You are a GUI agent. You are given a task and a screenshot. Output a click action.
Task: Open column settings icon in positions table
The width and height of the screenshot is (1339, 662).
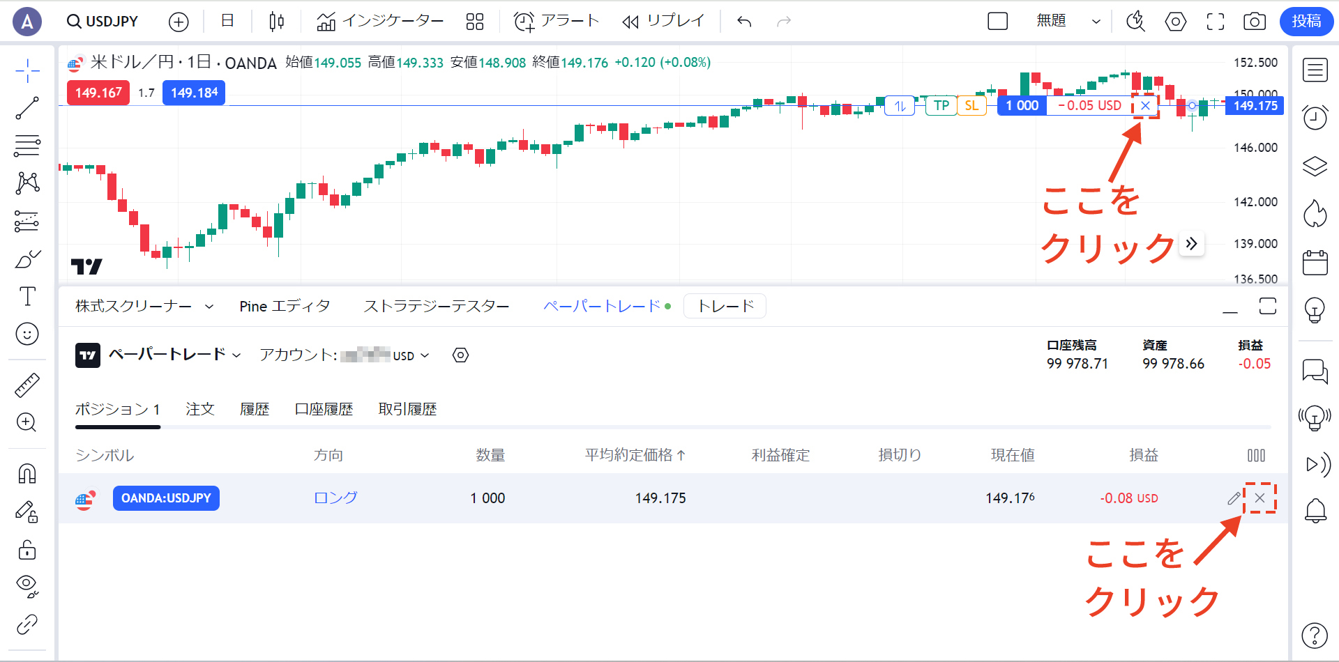[x=1256, y=456]
